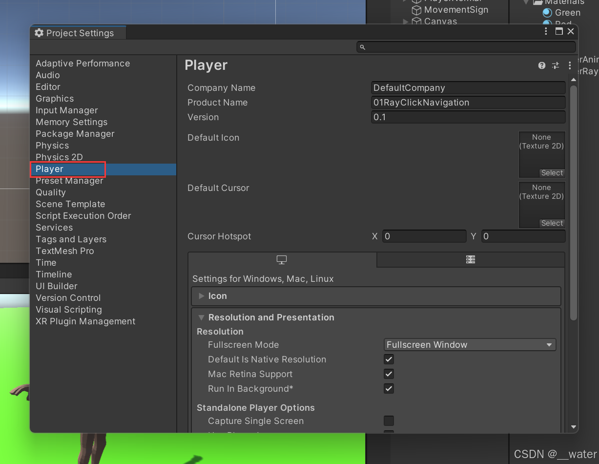Open Timeline settings category

pos(54,274)
